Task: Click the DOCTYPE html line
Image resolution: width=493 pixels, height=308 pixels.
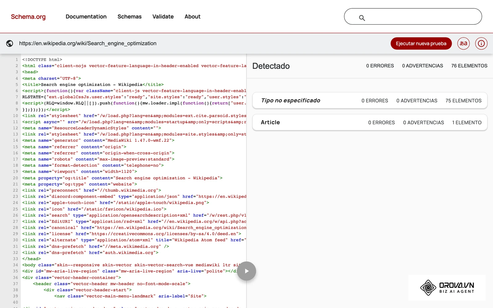Action: [42, 59]
